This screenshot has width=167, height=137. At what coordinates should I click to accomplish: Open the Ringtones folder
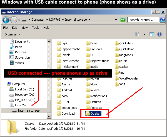[126, 55]
